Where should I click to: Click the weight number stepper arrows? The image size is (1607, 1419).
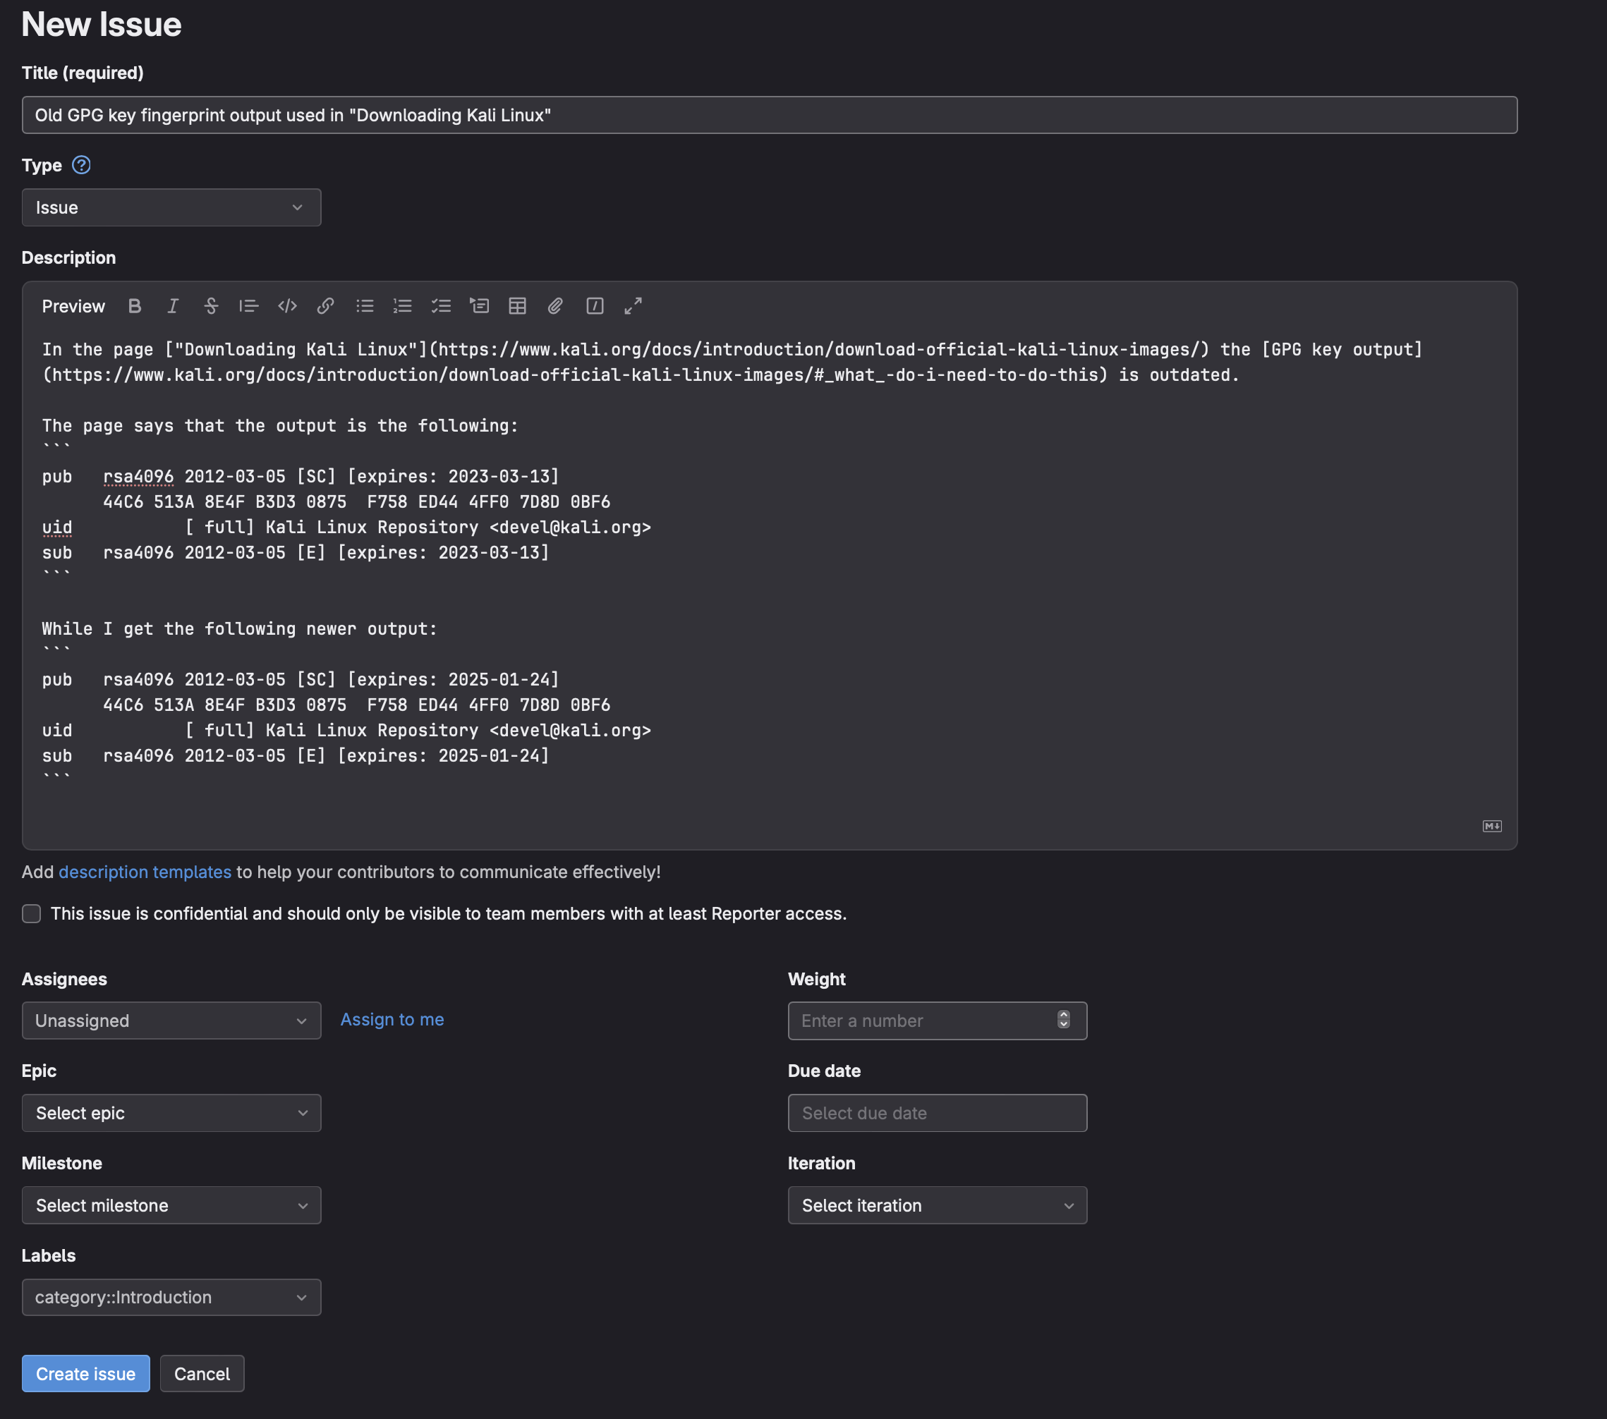click(1063, 1020)
